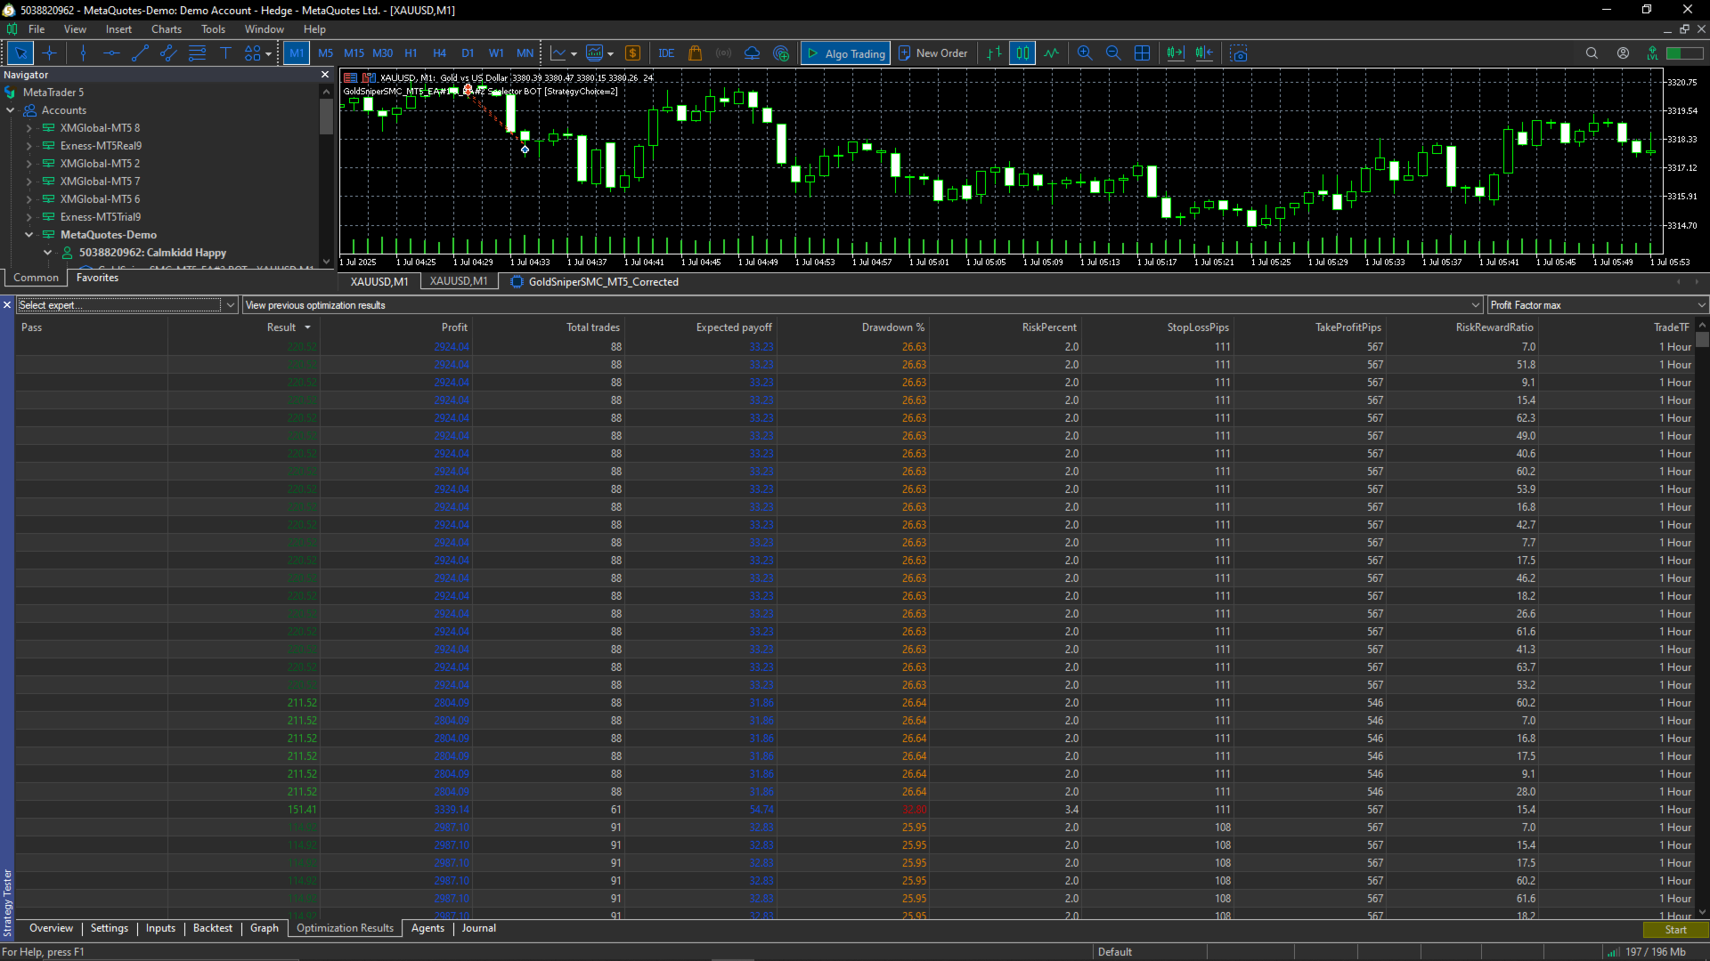Toggle bar chart display mode
This screenshot has height=961, width=1710.
tap(993, 53)
